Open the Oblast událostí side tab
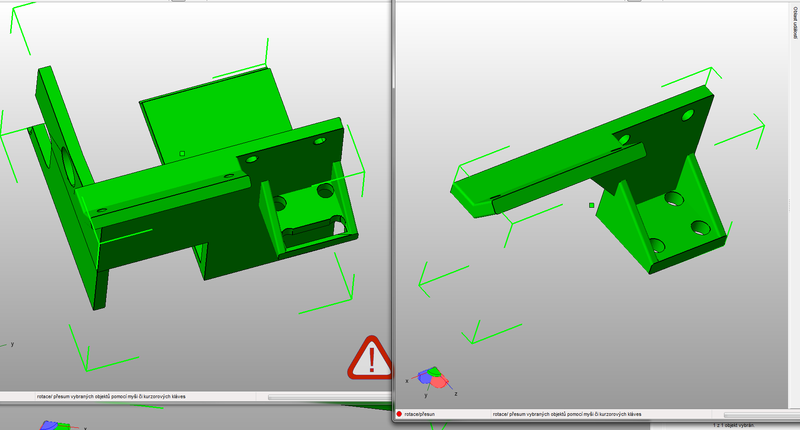This screenshot has height=430, width=800. point(795,22)
